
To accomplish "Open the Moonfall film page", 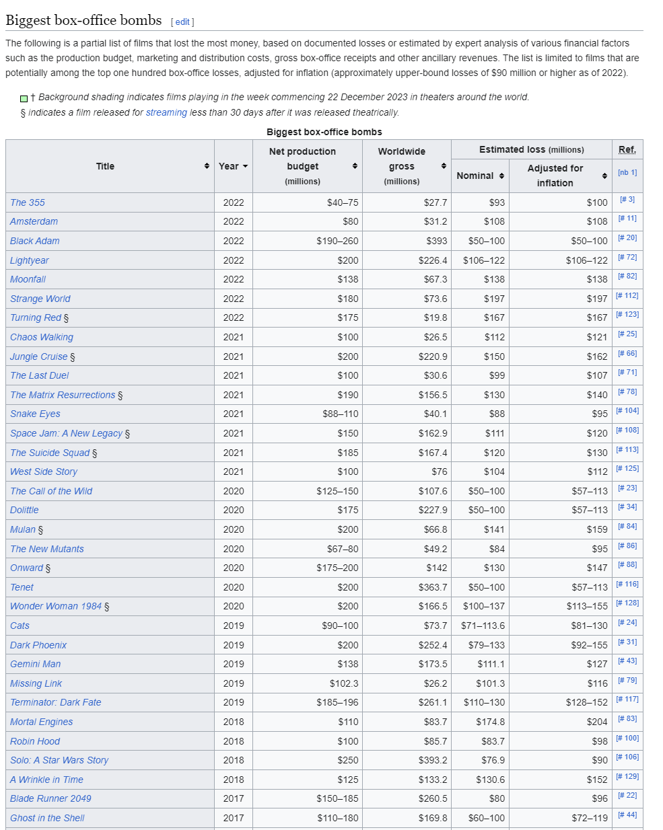I will [x=28, y=279].
